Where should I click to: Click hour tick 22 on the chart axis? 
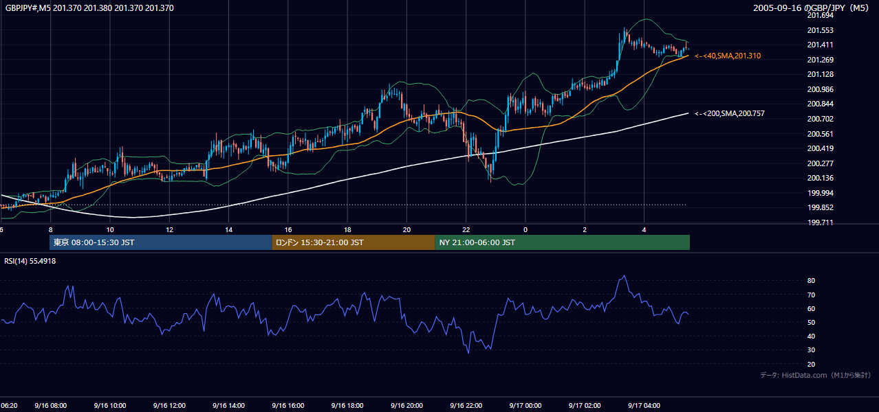click(x=466, y=229)
